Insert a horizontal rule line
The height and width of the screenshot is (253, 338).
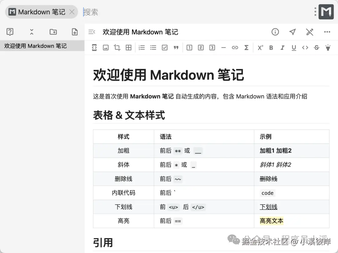click(223, 47)
